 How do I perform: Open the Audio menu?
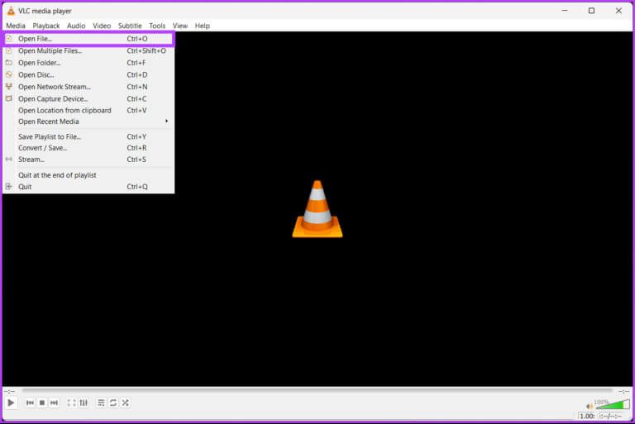[76, 26]
